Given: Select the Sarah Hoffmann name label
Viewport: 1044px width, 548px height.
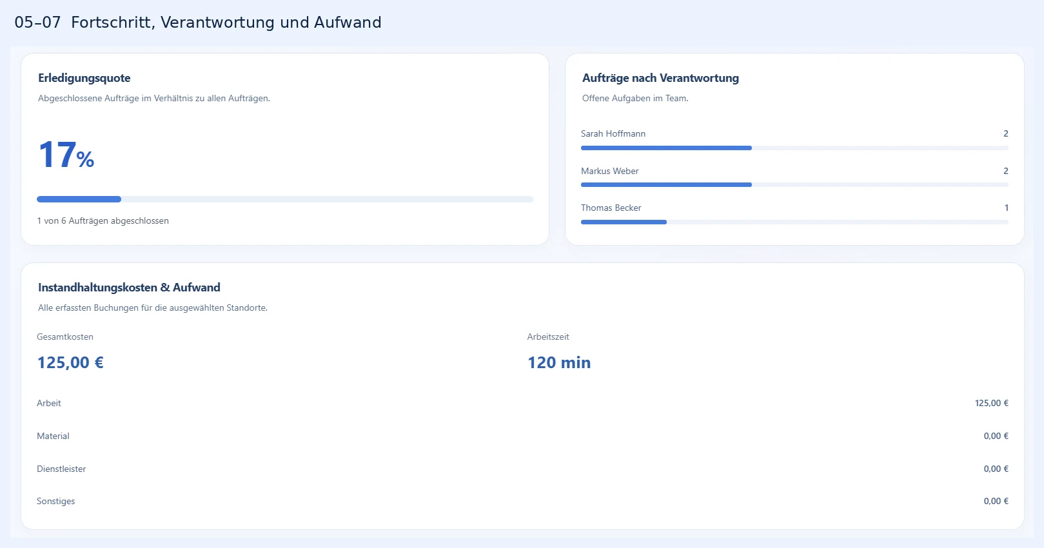Looking at the screenshot, I should pos(613,133).
